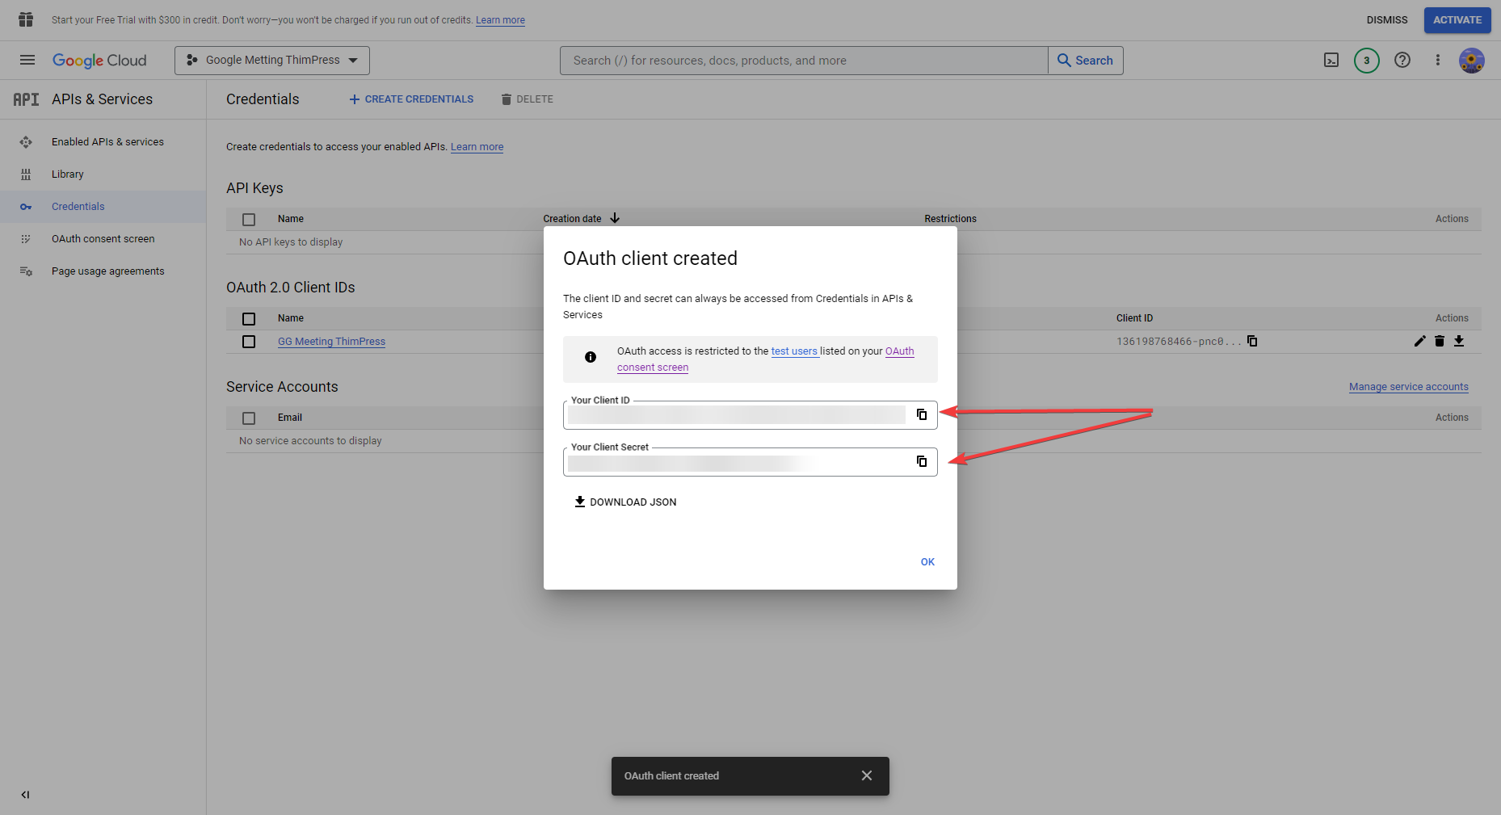Click the Search button

[1086, 61]
